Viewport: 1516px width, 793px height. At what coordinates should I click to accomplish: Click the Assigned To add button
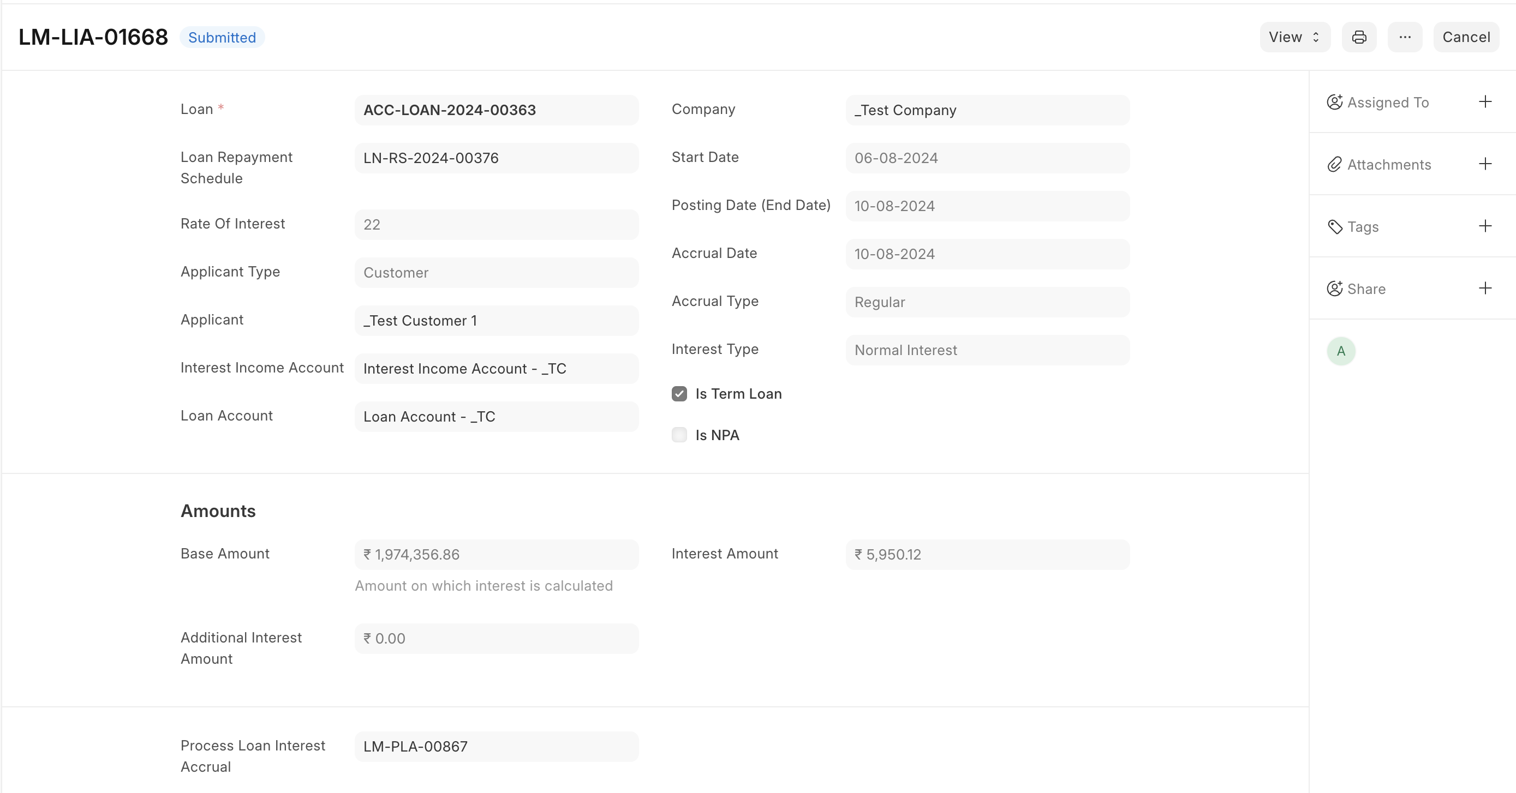(1488, 101)
